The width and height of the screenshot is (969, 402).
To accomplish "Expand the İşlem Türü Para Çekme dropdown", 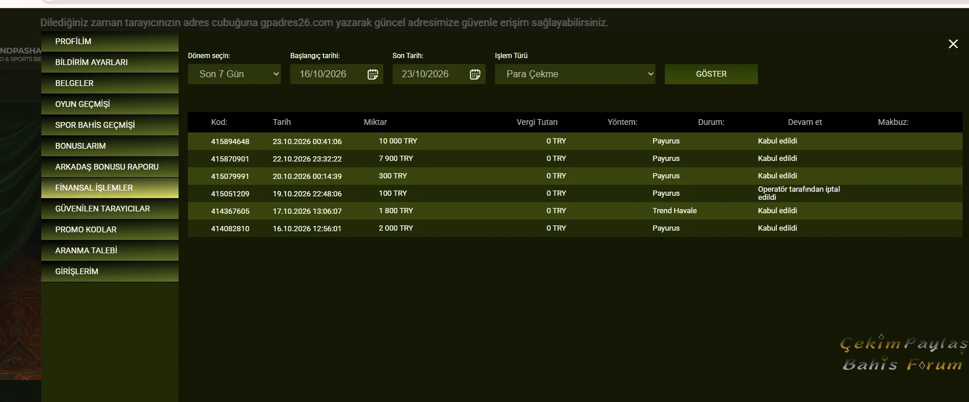I will (x=575, y=74).
